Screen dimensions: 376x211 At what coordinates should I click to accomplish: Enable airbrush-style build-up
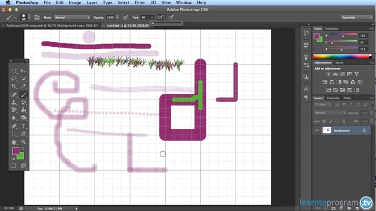[160, 17]
